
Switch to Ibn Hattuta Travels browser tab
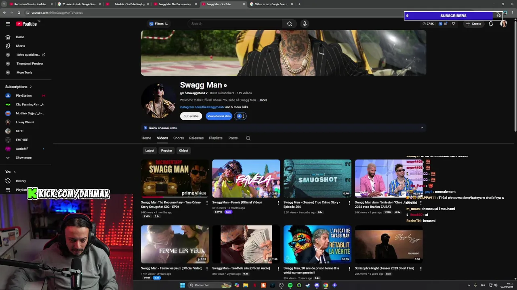click(29, 4)
